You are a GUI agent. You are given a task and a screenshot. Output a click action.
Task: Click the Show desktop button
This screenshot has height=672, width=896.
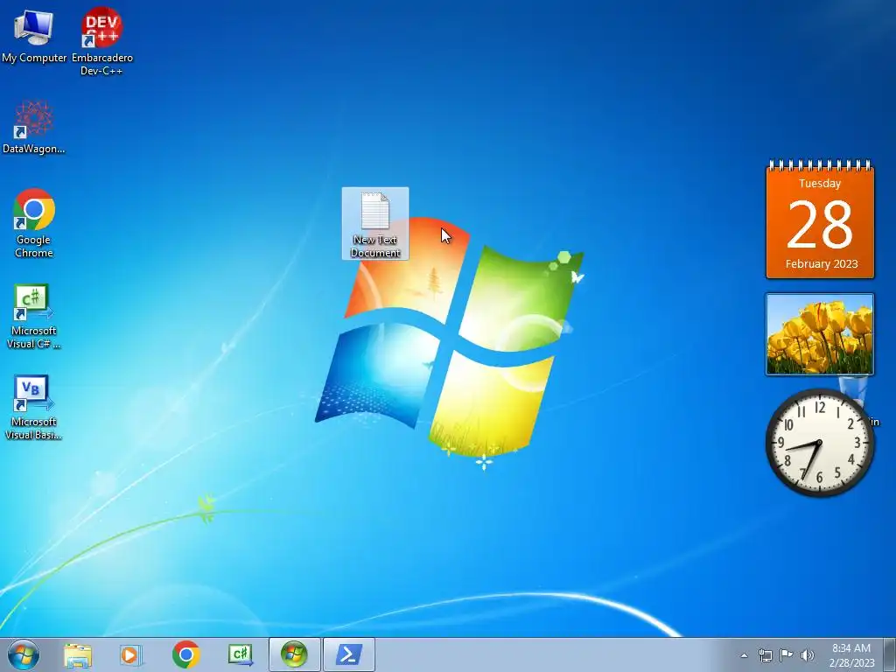[x=890, y=654]
